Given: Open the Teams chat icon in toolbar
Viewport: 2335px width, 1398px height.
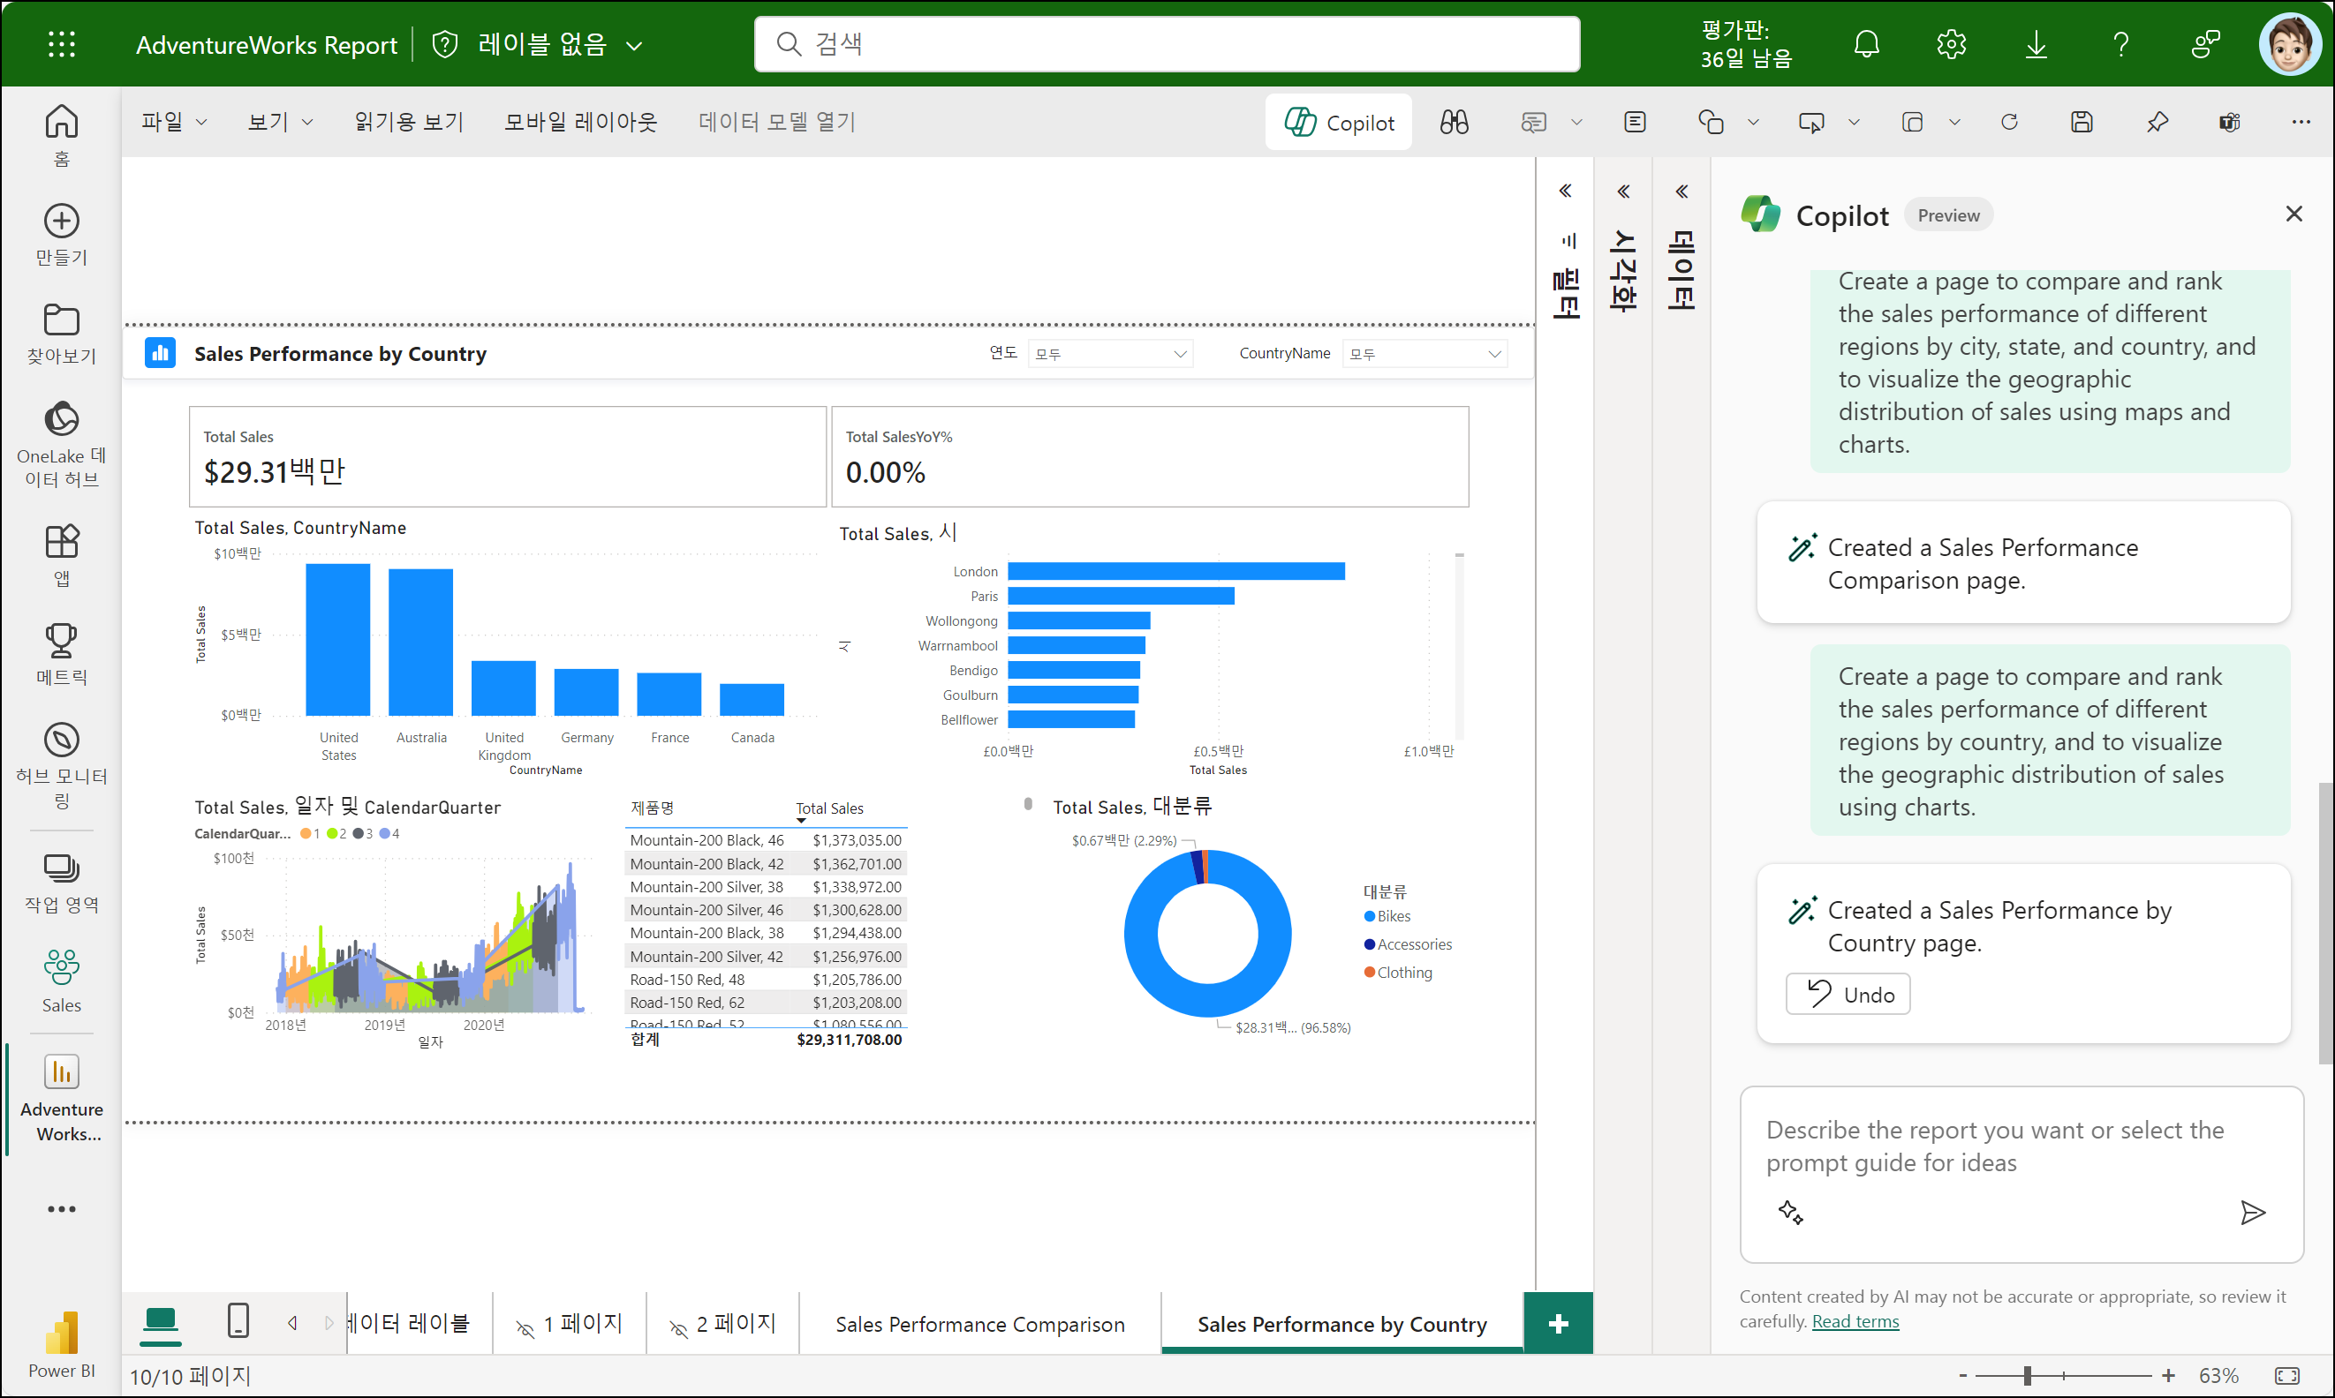Looking at the screenshot, I should (x=2229, y=123).
